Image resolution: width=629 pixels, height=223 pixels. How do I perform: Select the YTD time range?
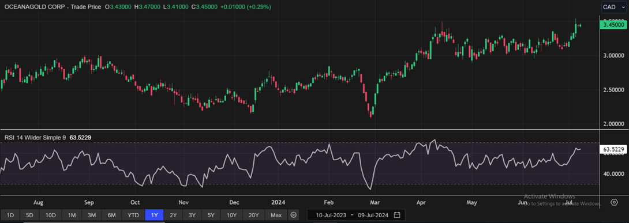[x=133, y=215]
